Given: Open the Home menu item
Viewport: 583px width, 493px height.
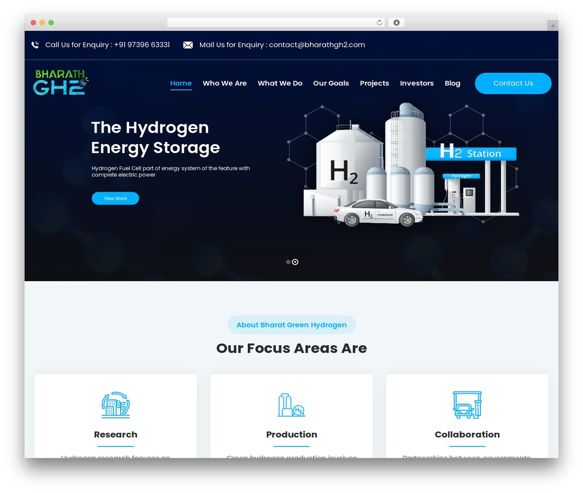Looking at the screenshot, I should (181, 83).
